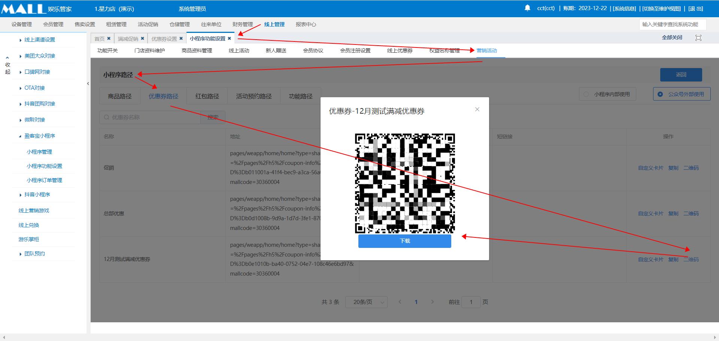
Task: Select 红包路径 tab
Action: point(207,96)
